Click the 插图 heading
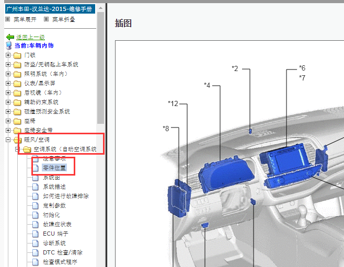 pos(123,23)
